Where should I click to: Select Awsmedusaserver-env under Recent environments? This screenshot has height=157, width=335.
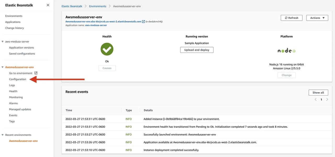(23, 141)
